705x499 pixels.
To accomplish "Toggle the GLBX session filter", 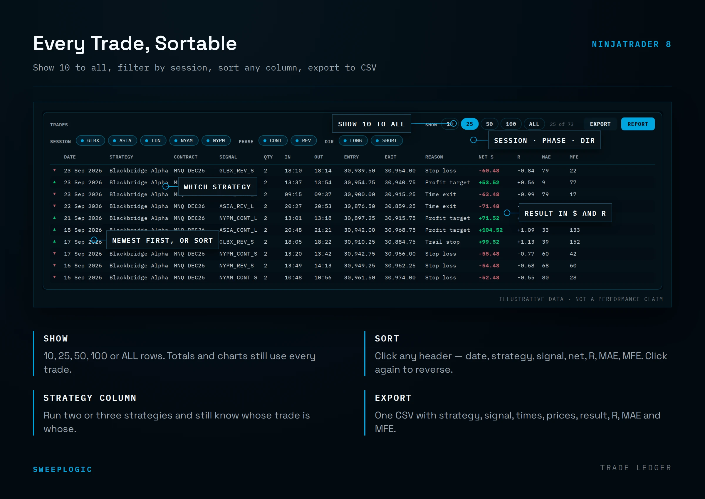I will tap(90, 140).
